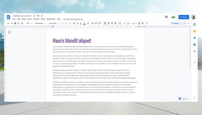Insert a link with chain icon

point(93,23)
